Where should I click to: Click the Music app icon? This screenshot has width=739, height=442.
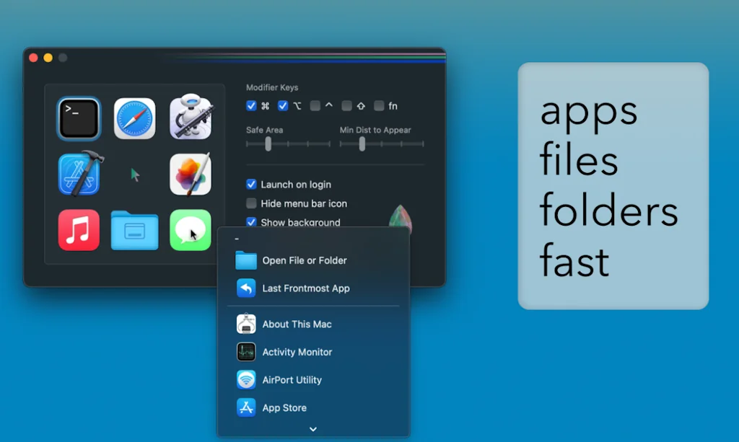79,230
